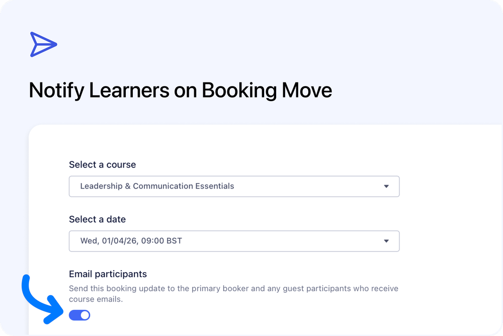Click the dropdown arrow beside the course name
Viewport: 503px width, 336px height.
pyautogui.click(x=387, y=186)
